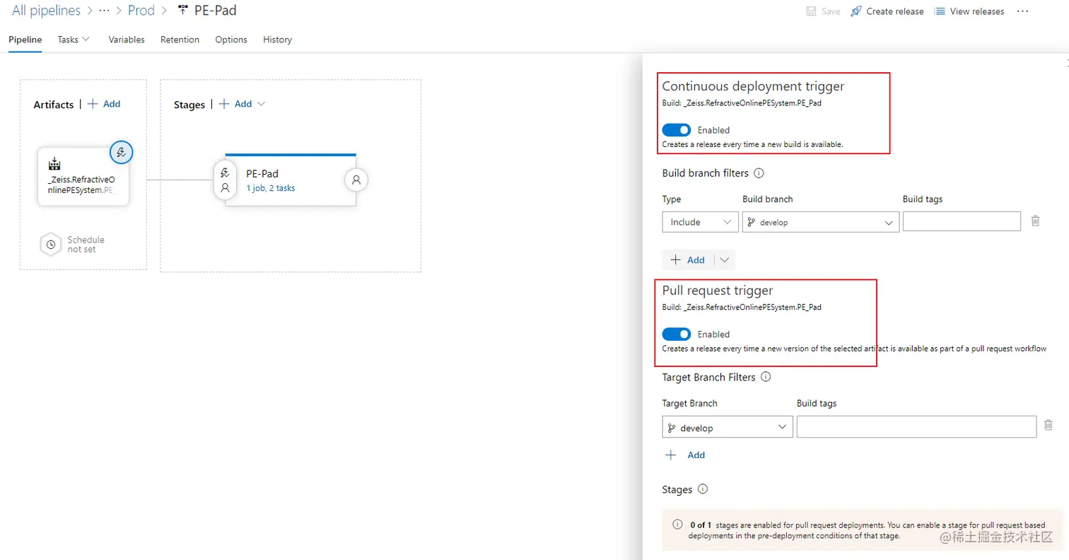Click the Schedule not set text
Image resolution: width=1069 pixels, height=560 pixels.
pos(86,245)
